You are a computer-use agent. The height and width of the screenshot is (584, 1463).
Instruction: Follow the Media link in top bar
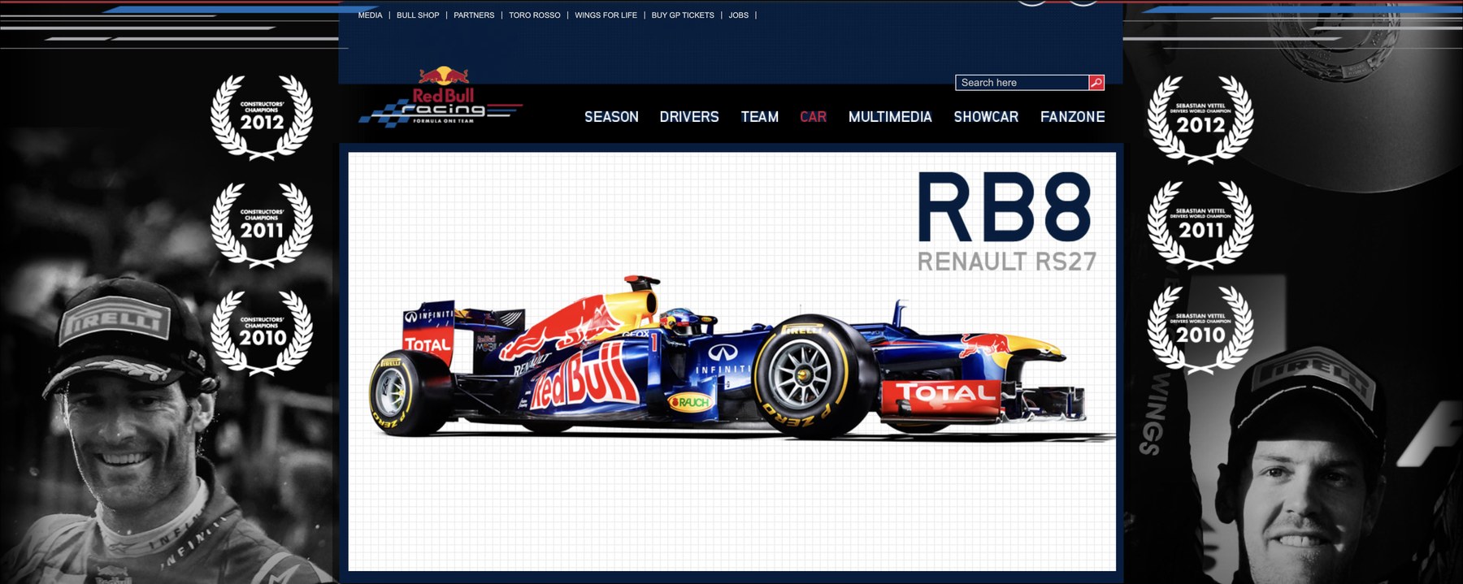coord(370,15)
